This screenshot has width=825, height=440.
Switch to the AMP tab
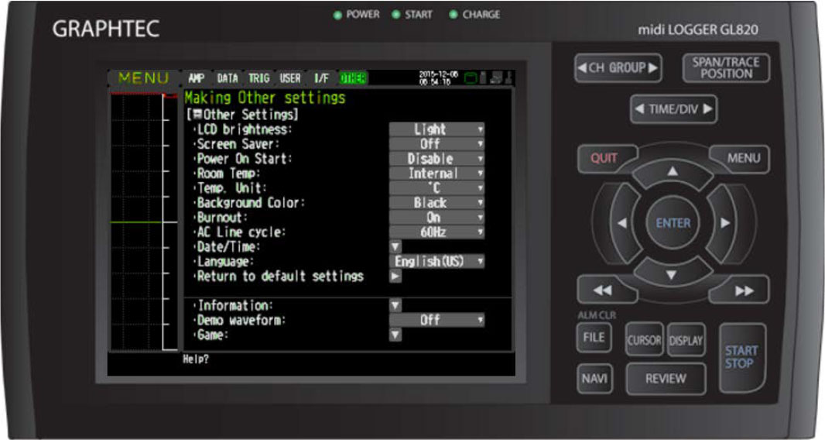point(197,78)
